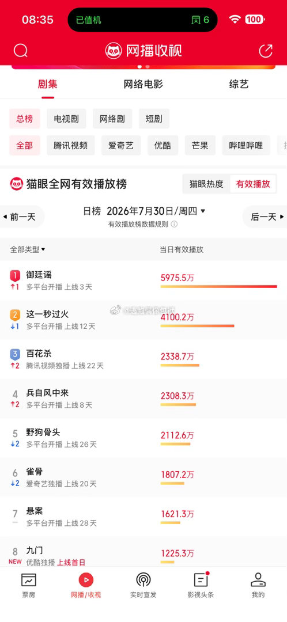Expand the 全部类型 dropdown
This screenshot has width=287, height=622.
[28, 249]
